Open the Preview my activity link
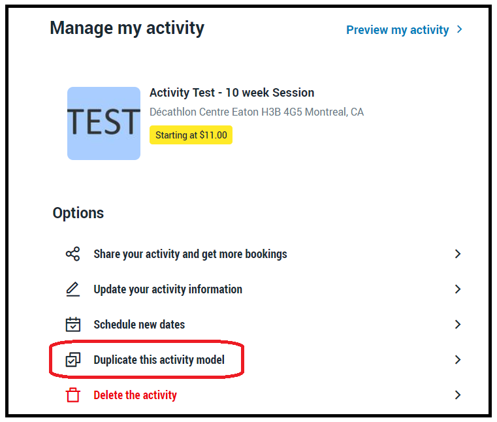The image size is (497, 422). tap(397, 30)
